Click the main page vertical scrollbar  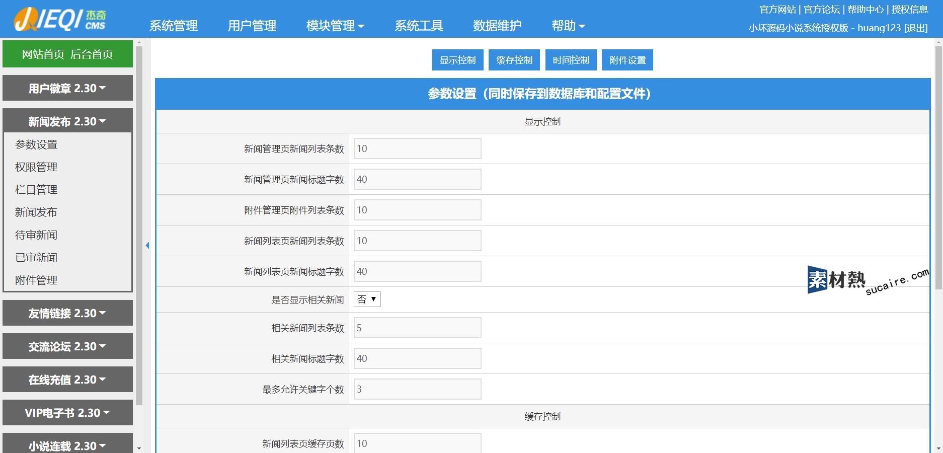point(938,166)
